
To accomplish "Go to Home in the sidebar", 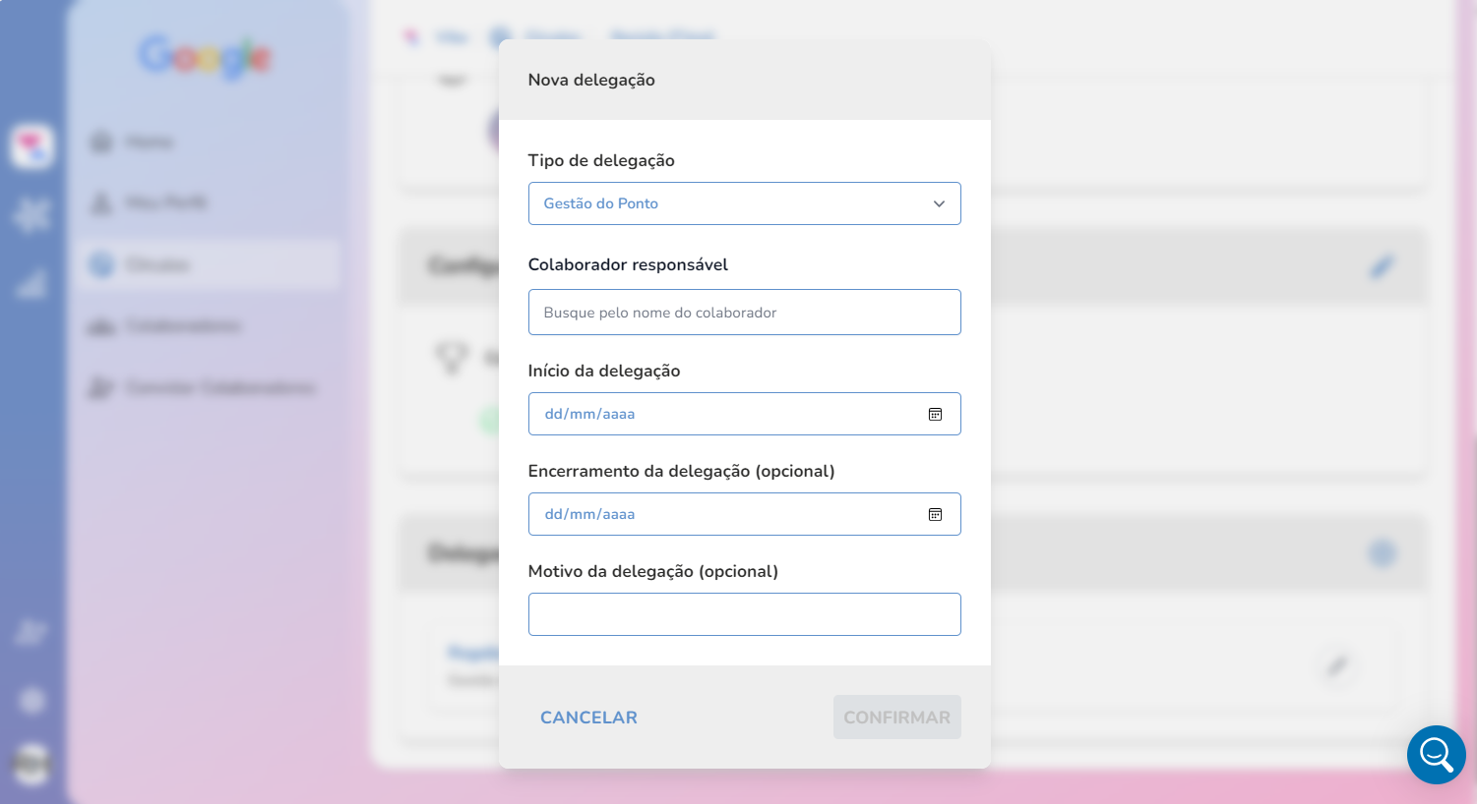I will coord(134,143).
